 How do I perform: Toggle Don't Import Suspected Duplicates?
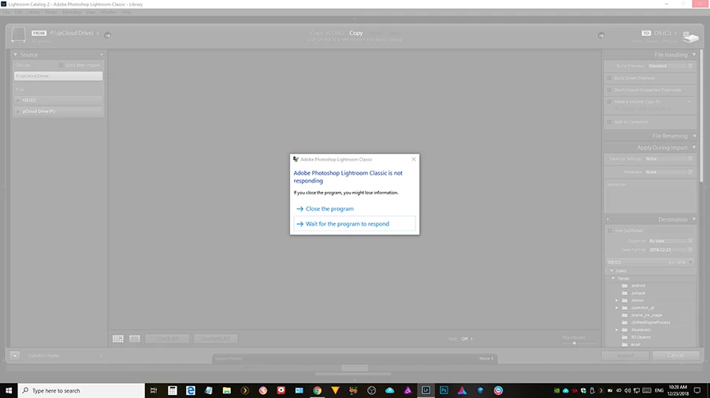tap(609, 90)
